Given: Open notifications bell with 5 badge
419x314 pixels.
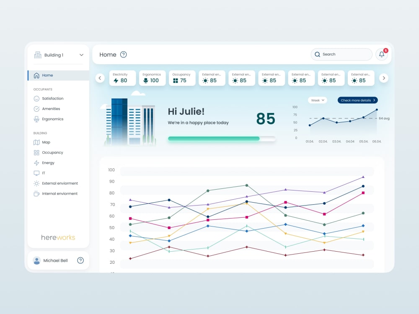Looking at the screenshot, I should tap(382, 54).
